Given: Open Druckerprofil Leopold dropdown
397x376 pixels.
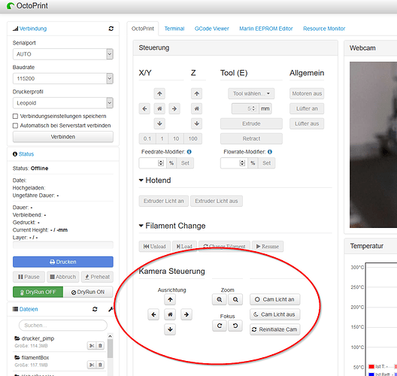Looking at the screenshot, I should coord(63,103).
